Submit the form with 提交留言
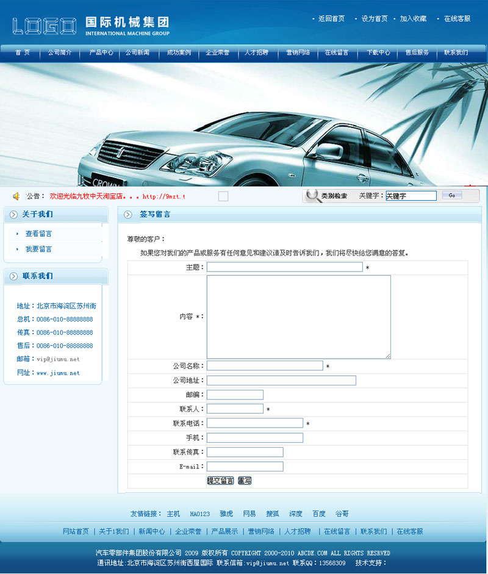Screen dimensions: 488x574 220,481
